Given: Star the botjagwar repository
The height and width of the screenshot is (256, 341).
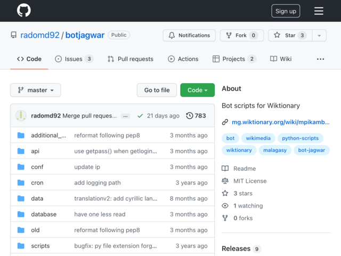Looking at the screenshot, I should (290, 35).
